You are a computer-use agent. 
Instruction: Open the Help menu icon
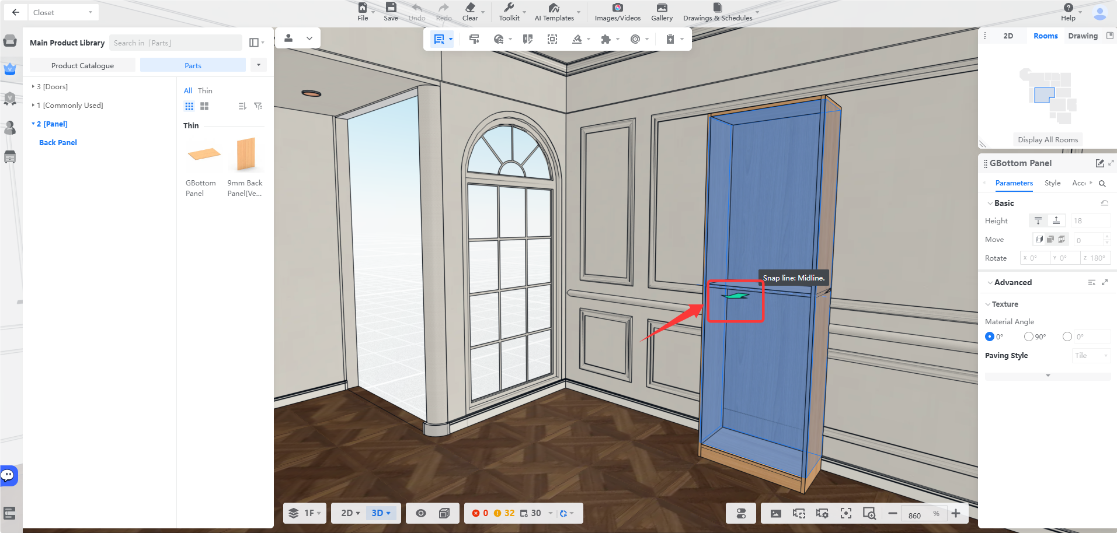[x=1068, y=12]
